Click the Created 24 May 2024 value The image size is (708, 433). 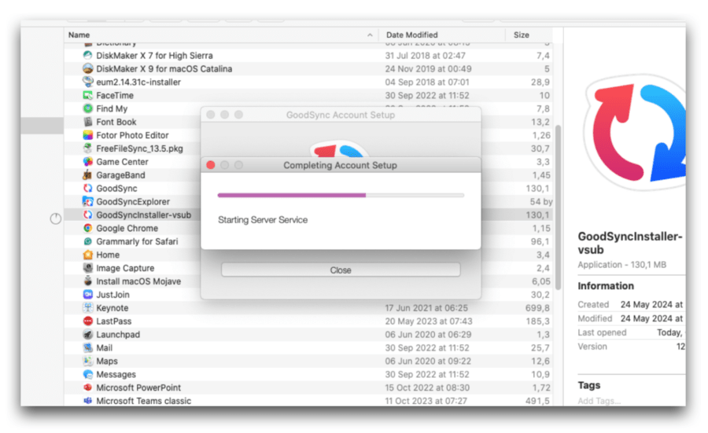(651, 304)
